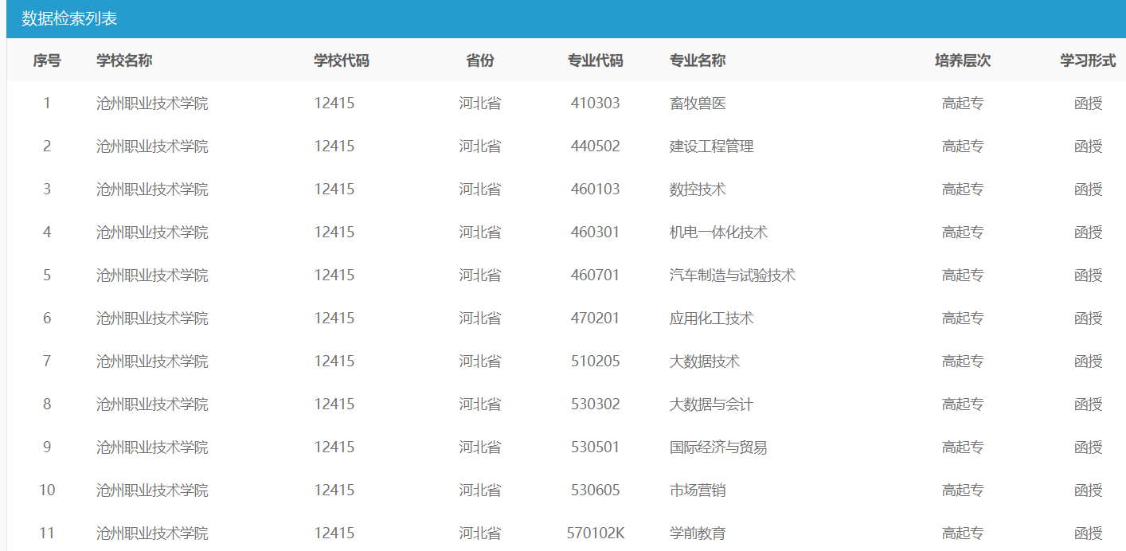Click 沧州职业技术学院 in the 畜牧兽医 row
The width and height of the screenshot is (1126, 551).
(152, 104)
